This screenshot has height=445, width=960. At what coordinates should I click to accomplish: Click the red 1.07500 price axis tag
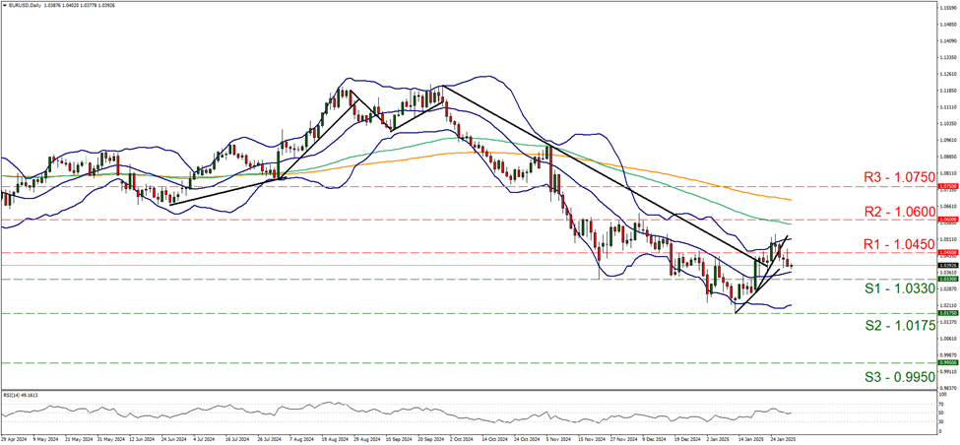[x=946, y=186]
